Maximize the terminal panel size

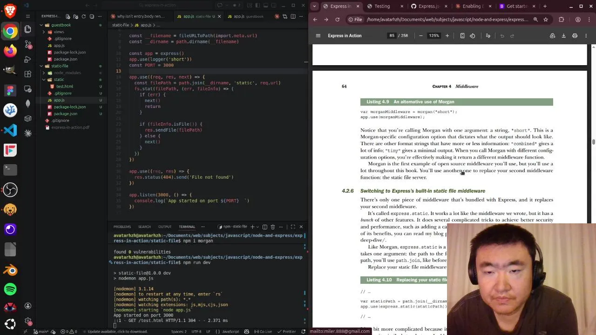tap(293, 227)
